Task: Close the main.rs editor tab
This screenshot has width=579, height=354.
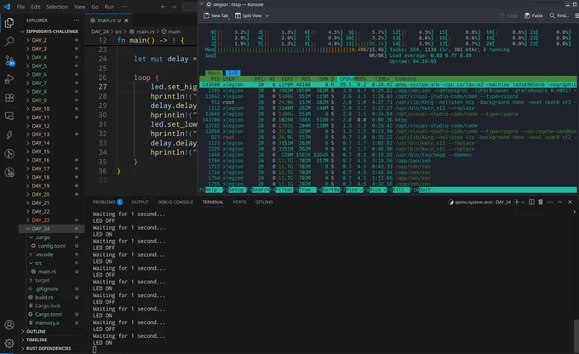Action: (x=126, y=20)
